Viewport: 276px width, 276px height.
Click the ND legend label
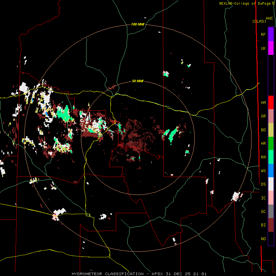pos(263,239)
